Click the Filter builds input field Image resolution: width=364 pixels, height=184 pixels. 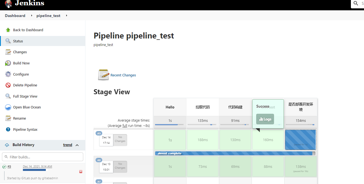pos(42,157)
